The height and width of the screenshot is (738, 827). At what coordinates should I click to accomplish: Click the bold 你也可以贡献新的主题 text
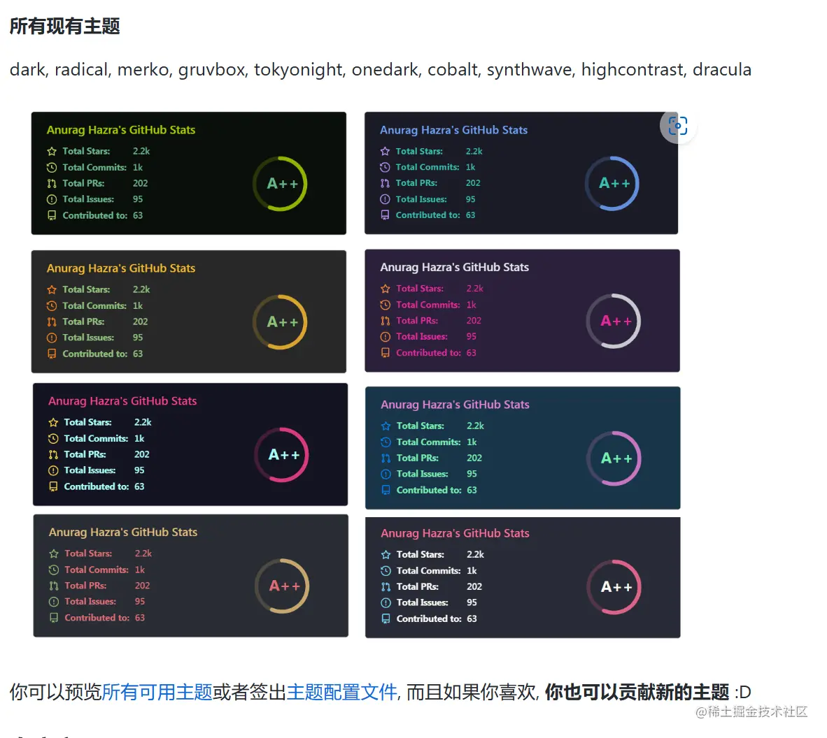637,692
